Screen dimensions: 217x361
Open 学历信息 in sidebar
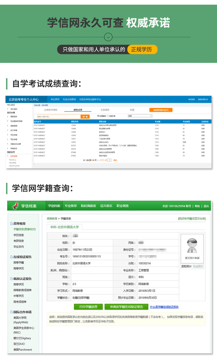click(x=19, y=235)
